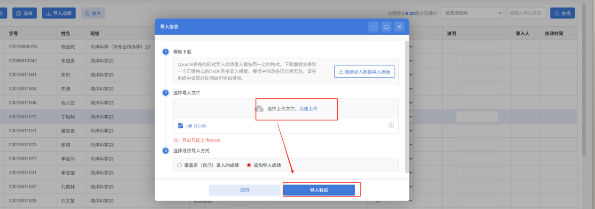Viewport: 595px width, 209px height.
Task: Remove the uploaded cjlr (4).xls file
Action: click(x=391, y=126)
